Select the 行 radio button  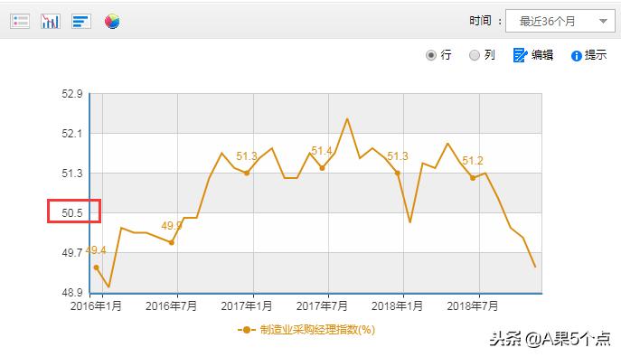pyautogui.click(x=431, y=55)
